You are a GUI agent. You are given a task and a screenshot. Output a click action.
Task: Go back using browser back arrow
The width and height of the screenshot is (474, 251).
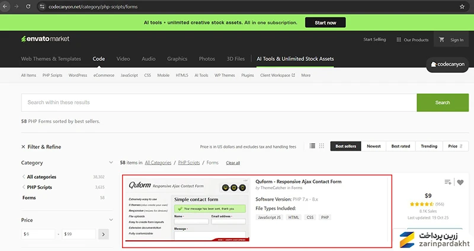coord(5,7)
